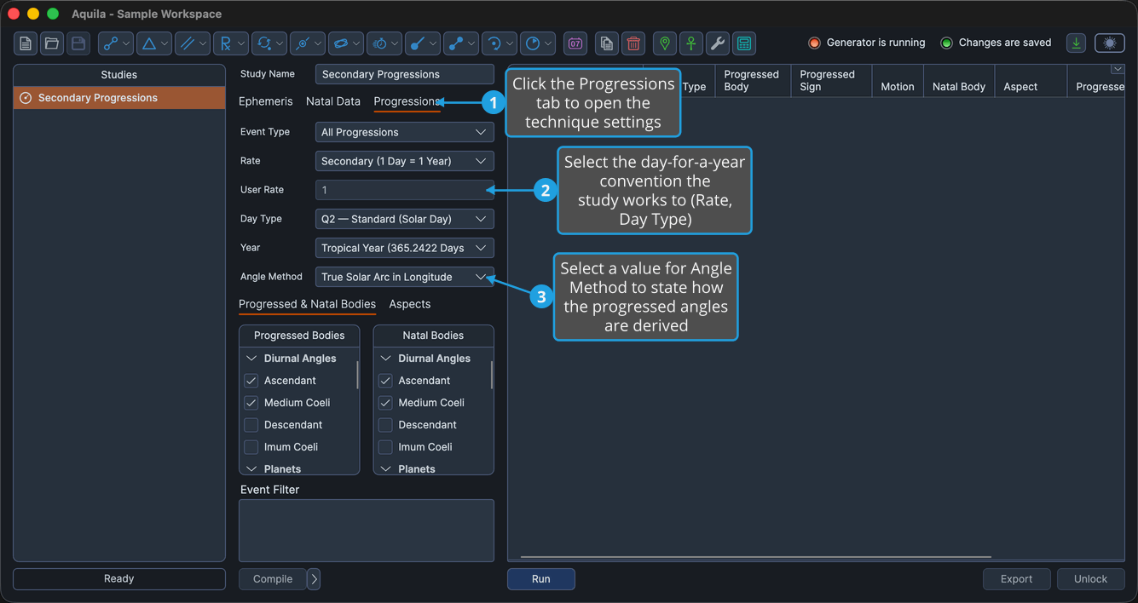Image resolution: width=1138 pixels, height=603 pixels.
Task: Switch to the Aspects tab
Action: coord(410,304)
